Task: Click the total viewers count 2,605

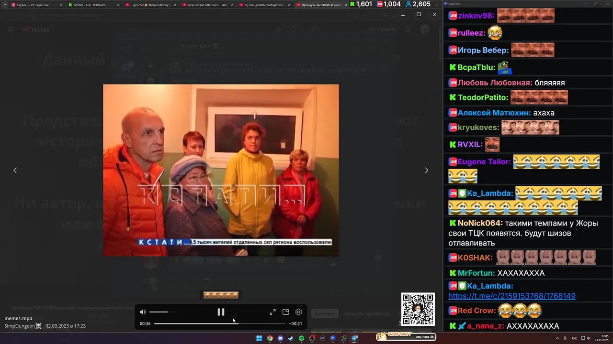Action: click(x=418, y=4)
